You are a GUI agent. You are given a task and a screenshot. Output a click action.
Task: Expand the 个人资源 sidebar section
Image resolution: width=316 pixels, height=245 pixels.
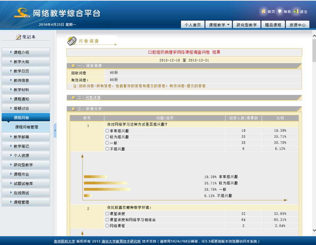(26, 155)
